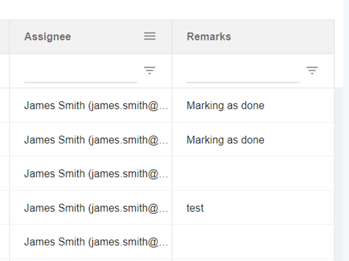This screenshot has height=261, width=349.
Task: Click the column header left of Assignee
Action: point(5,36)
